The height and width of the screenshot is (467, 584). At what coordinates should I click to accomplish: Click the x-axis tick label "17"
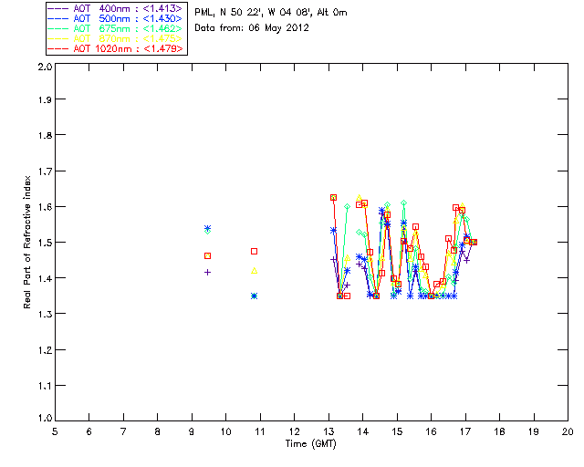pyautogui.click(x=465, y=431)
